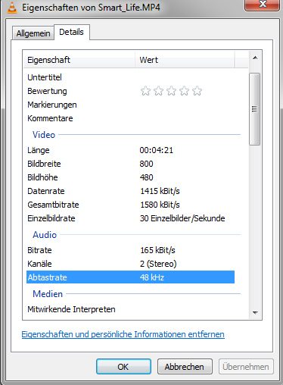Screen dimensions: 283x385
Task: Select the Bewertung property label
Action: coord(47,91)
